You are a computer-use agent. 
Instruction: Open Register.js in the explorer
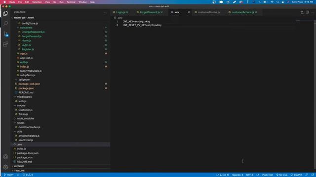pos(28,49)
